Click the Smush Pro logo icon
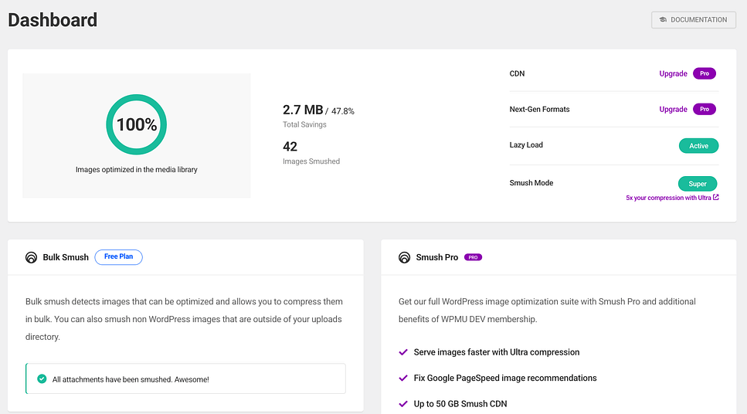Viewport: 747px width, 414px height. (404, 257)
